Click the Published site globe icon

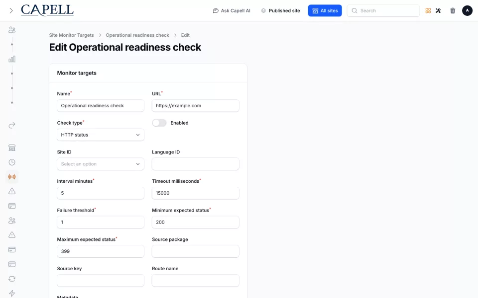pos(263,10)
